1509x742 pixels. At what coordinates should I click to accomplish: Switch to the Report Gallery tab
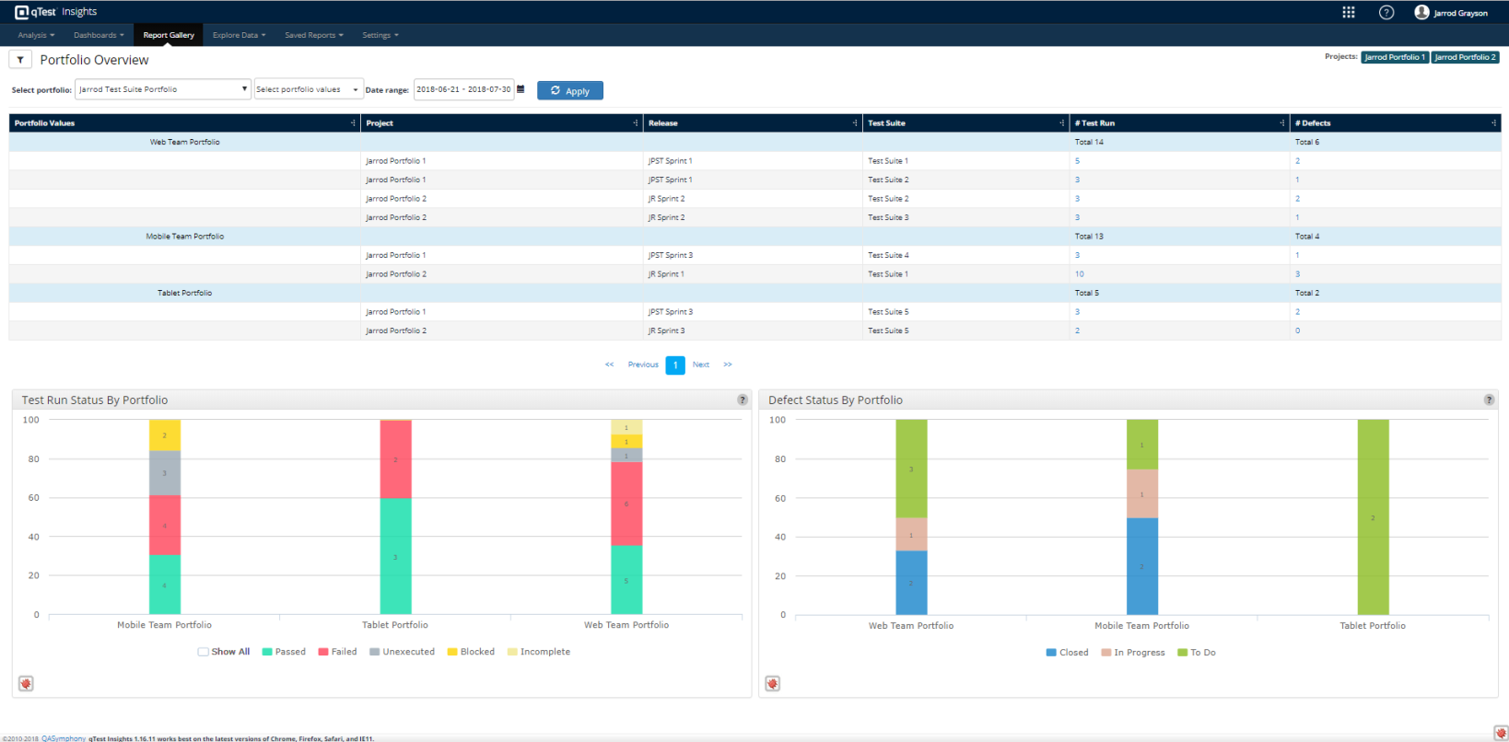pyautogui.click(x=169, y=35)
